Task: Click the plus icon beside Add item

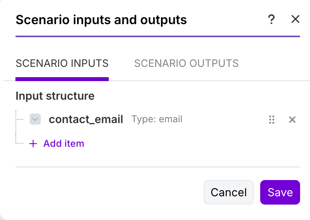Action: tap(33, 144)
